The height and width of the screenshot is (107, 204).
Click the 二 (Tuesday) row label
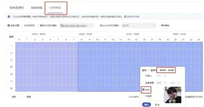tap(11, 53)
